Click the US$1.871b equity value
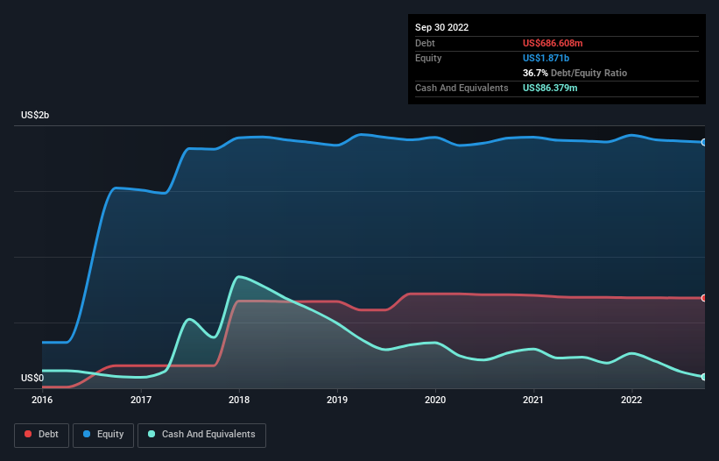The width and height of the screenshot is (719, 461). (546, 58)
